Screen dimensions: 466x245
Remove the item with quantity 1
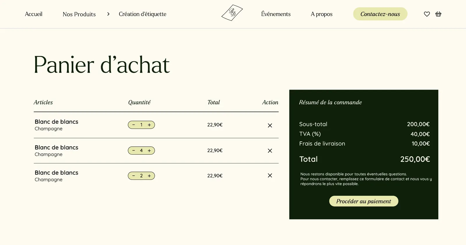click(270, 125)
